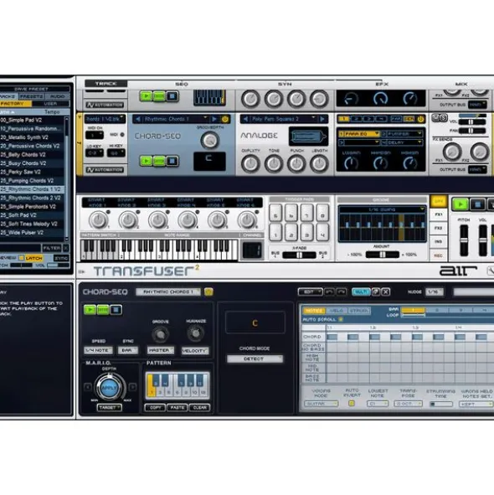The width and height of the screenshot is (494, 495).
Task: Select the INS tab beside the Groove panel
Action: point(438,241)
